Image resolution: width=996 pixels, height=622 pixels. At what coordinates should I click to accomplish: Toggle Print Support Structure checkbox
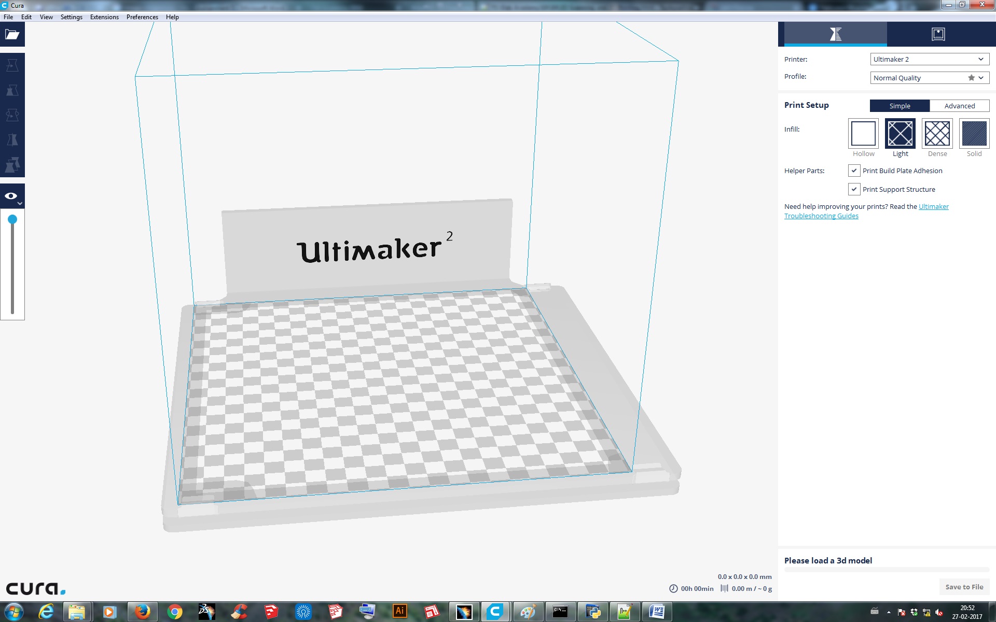pos(854,189)
